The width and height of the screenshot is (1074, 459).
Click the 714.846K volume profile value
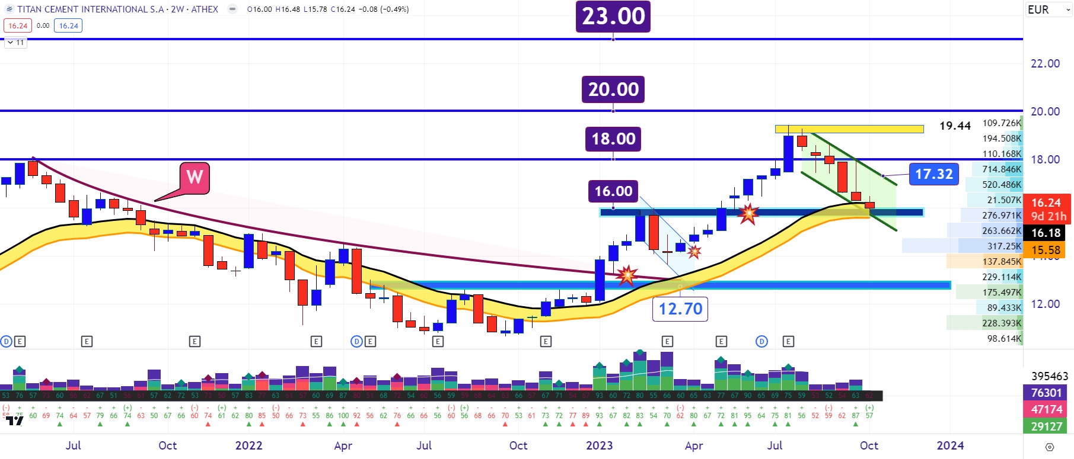(1002, 169)
